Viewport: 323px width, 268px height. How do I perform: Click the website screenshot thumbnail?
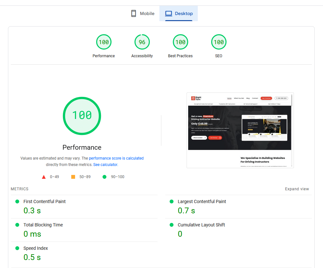(240, 130)
